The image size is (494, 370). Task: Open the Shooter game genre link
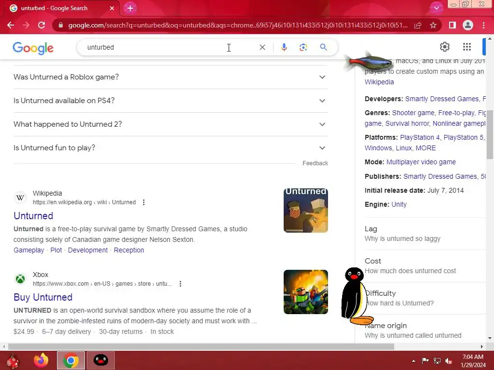(x=413, y=113)
